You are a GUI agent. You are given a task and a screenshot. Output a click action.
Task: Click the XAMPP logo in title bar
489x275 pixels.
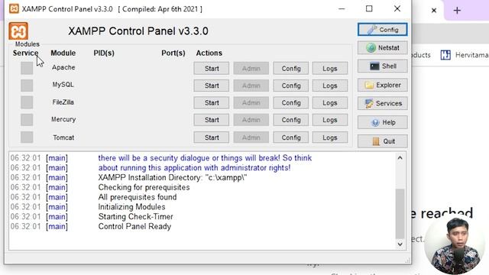pyautogui.click(x=14, y=8)
